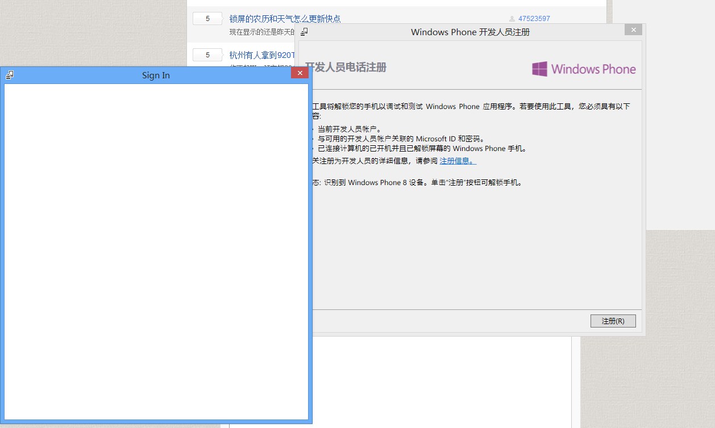This screenshot has height=428, width=715.
Task: Close the Sign In window
Action: [300, 73]
